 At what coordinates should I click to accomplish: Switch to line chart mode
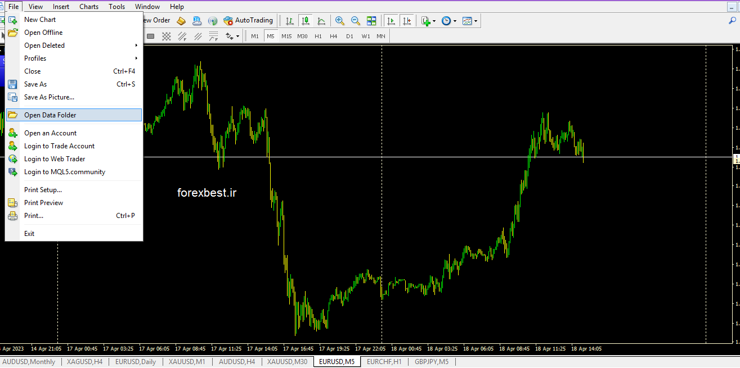point(321,21)
